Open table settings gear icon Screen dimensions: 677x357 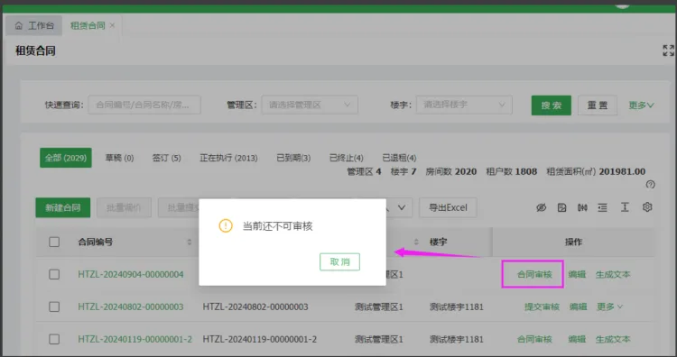click(x=647, y=207)
